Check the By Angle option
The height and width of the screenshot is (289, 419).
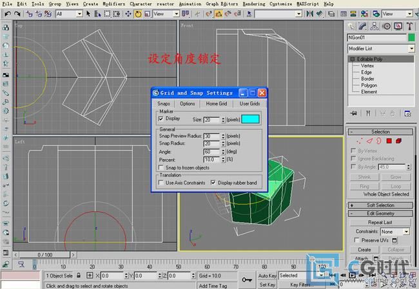pos(353,167)
